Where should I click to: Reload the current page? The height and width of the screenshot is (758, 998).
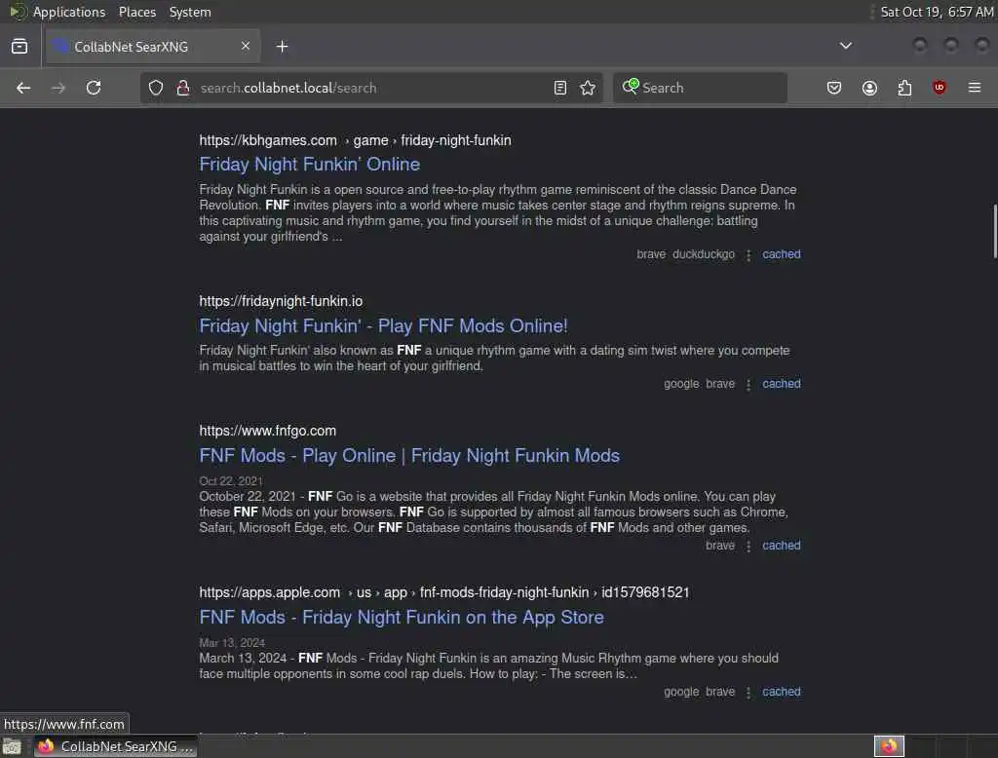point(94,88)
